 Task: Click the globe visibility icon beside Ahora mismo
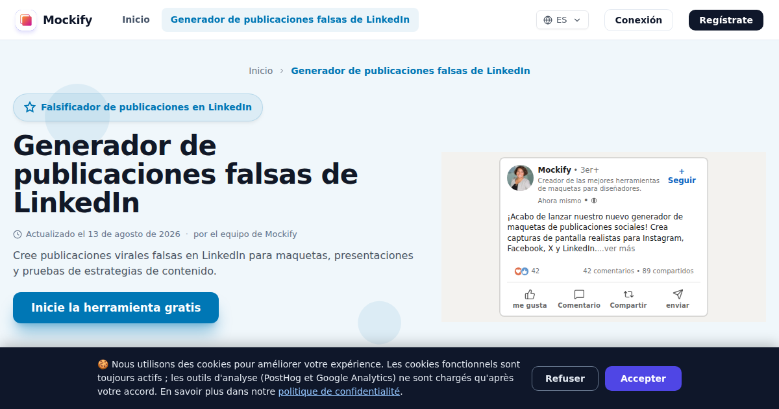[594, 201]
